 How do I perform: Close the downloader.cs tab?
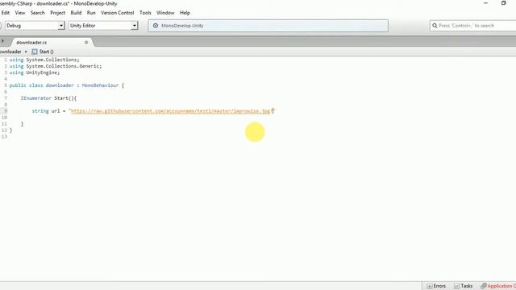click(86, 43)
